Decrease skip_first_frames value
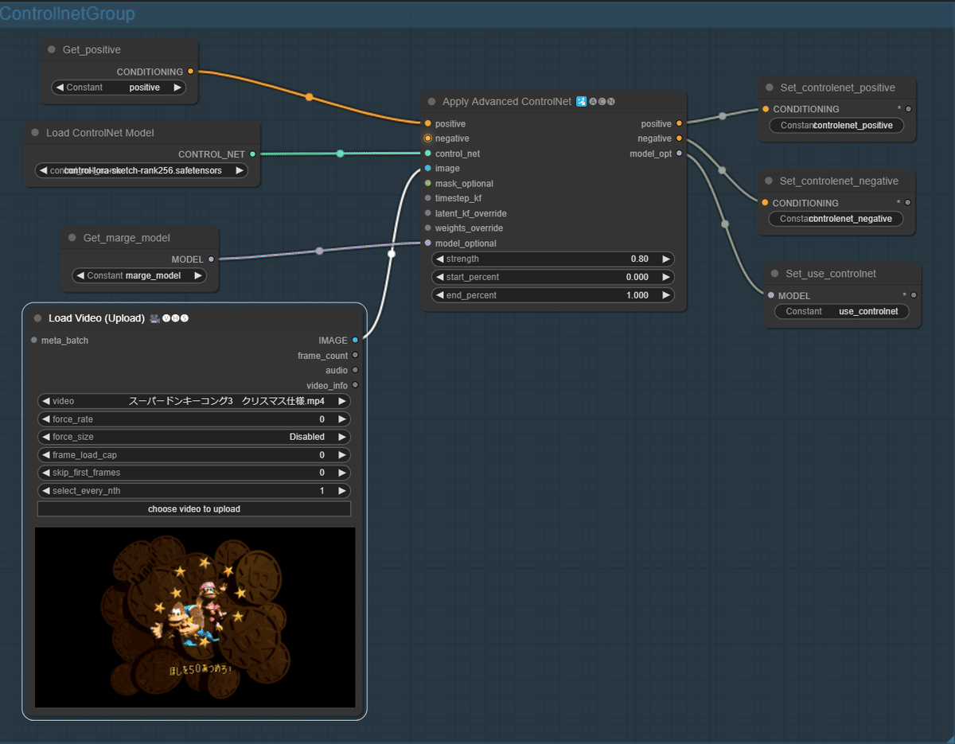 point(45,473)
